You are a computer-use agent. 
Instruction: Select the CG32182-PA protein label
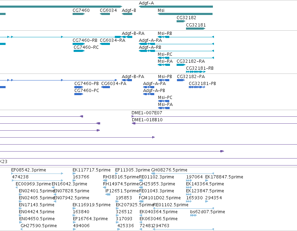pyautogui.click(x=191, y=77)
